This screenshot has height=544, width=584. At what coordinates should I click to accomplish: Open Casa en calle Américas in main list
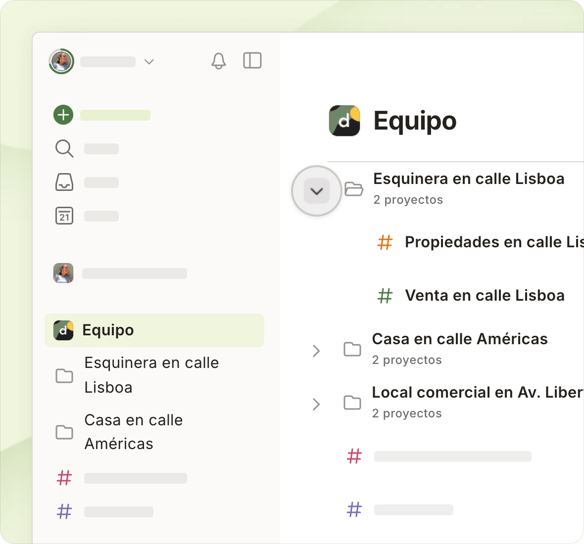(460, 339)
